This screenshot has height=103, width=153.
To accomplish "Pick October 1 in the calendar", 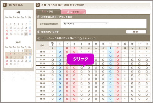I will point(11,50).
